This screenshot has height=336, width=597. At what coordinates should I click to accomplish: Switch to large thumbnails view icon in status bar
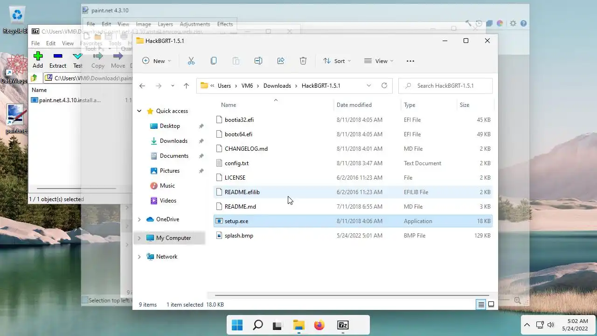[x=491, y=305]
